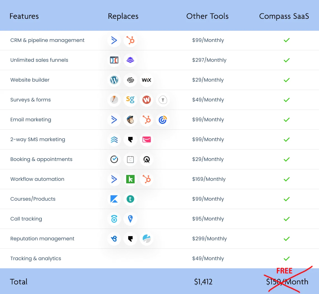Click the pink envelope icon in SMS row
The image size is (319, 294).
coord(146,139)
